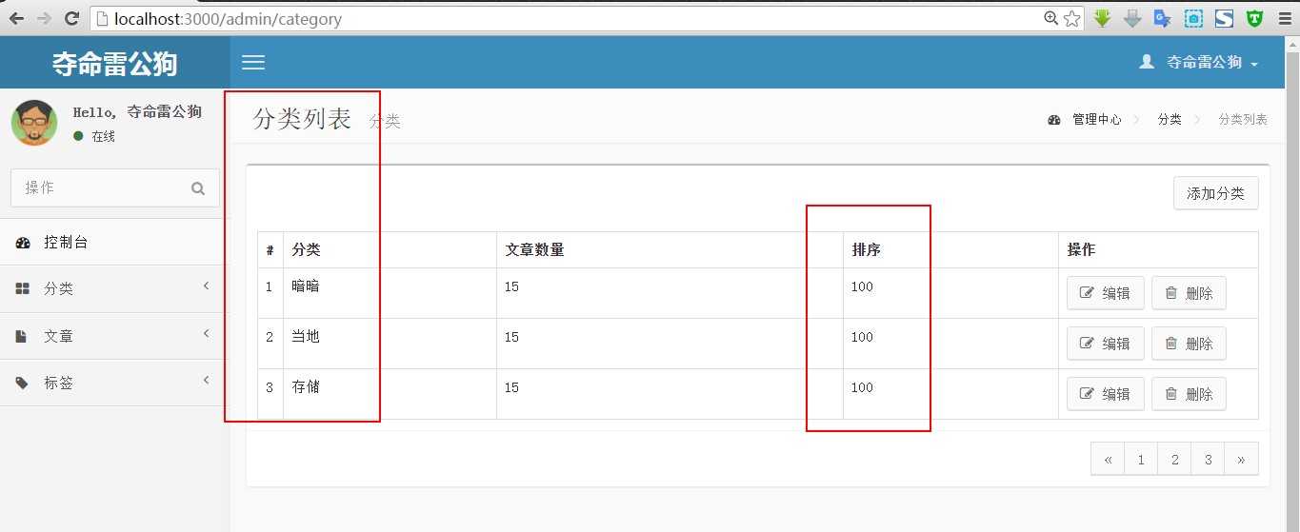Expand the 分类 sidebar menu chevron
Screen dimensions: 1300x532
(x=207, y=287)
